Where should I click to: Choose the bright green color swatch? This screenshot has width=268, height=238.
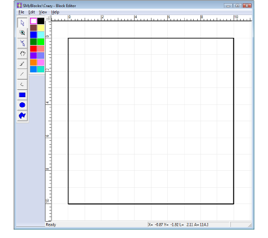(40, 42)
